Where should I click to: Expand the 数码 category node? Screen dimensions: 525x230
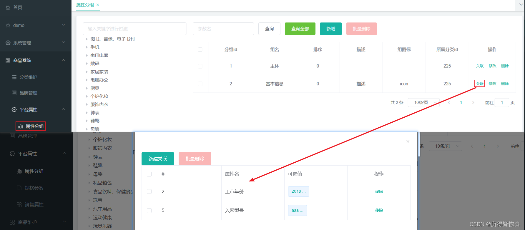coord(87,64)
